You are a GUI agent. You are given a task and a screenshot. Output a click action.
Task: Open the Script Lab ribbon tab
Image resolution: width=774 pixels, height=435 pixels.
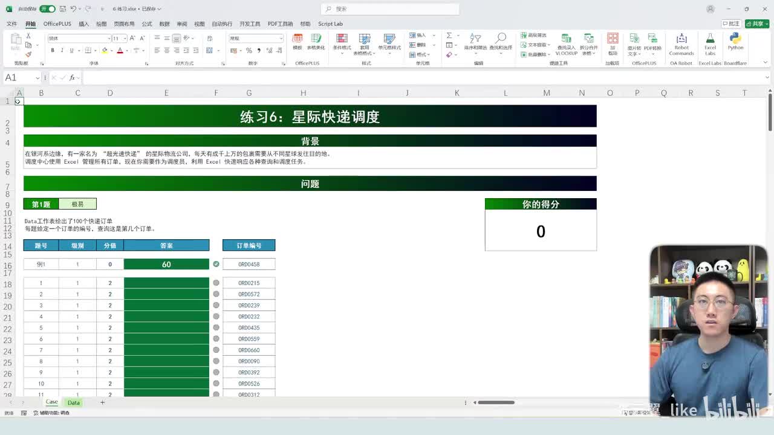point(330,24)
